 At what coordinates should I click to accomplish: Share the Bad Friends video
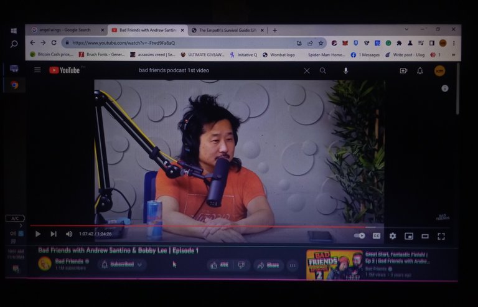268,265
